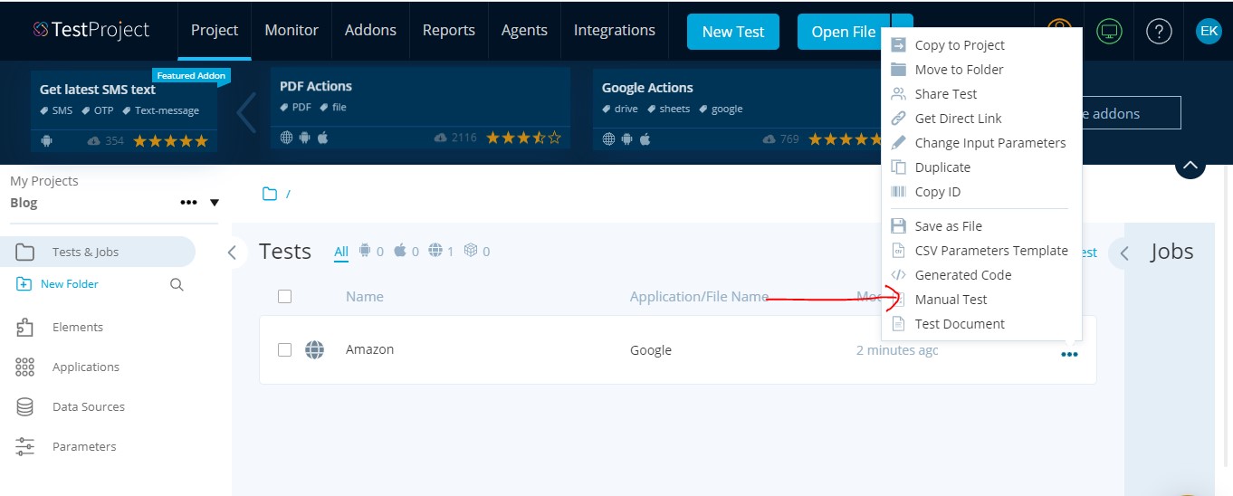Image resolution: width=1233 pixels, height=496 pixels.
Task: Collapse the addons banner with up chevron
Action: point(1190,165)
